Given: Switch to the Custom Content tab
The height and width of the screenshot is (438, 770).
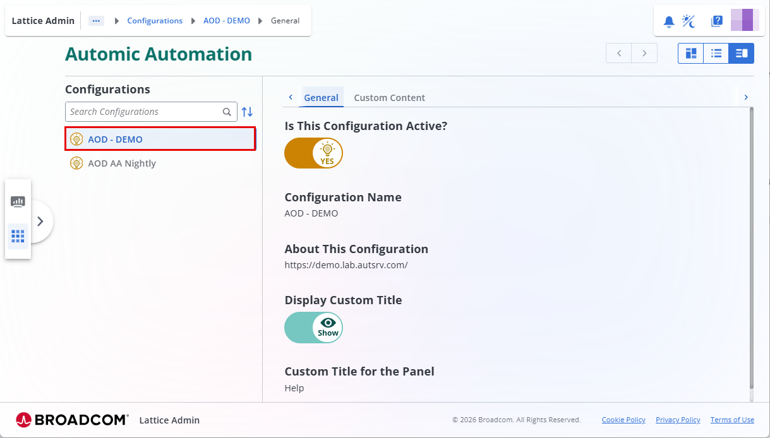Looking at the screenshot, I should [389, 97].
